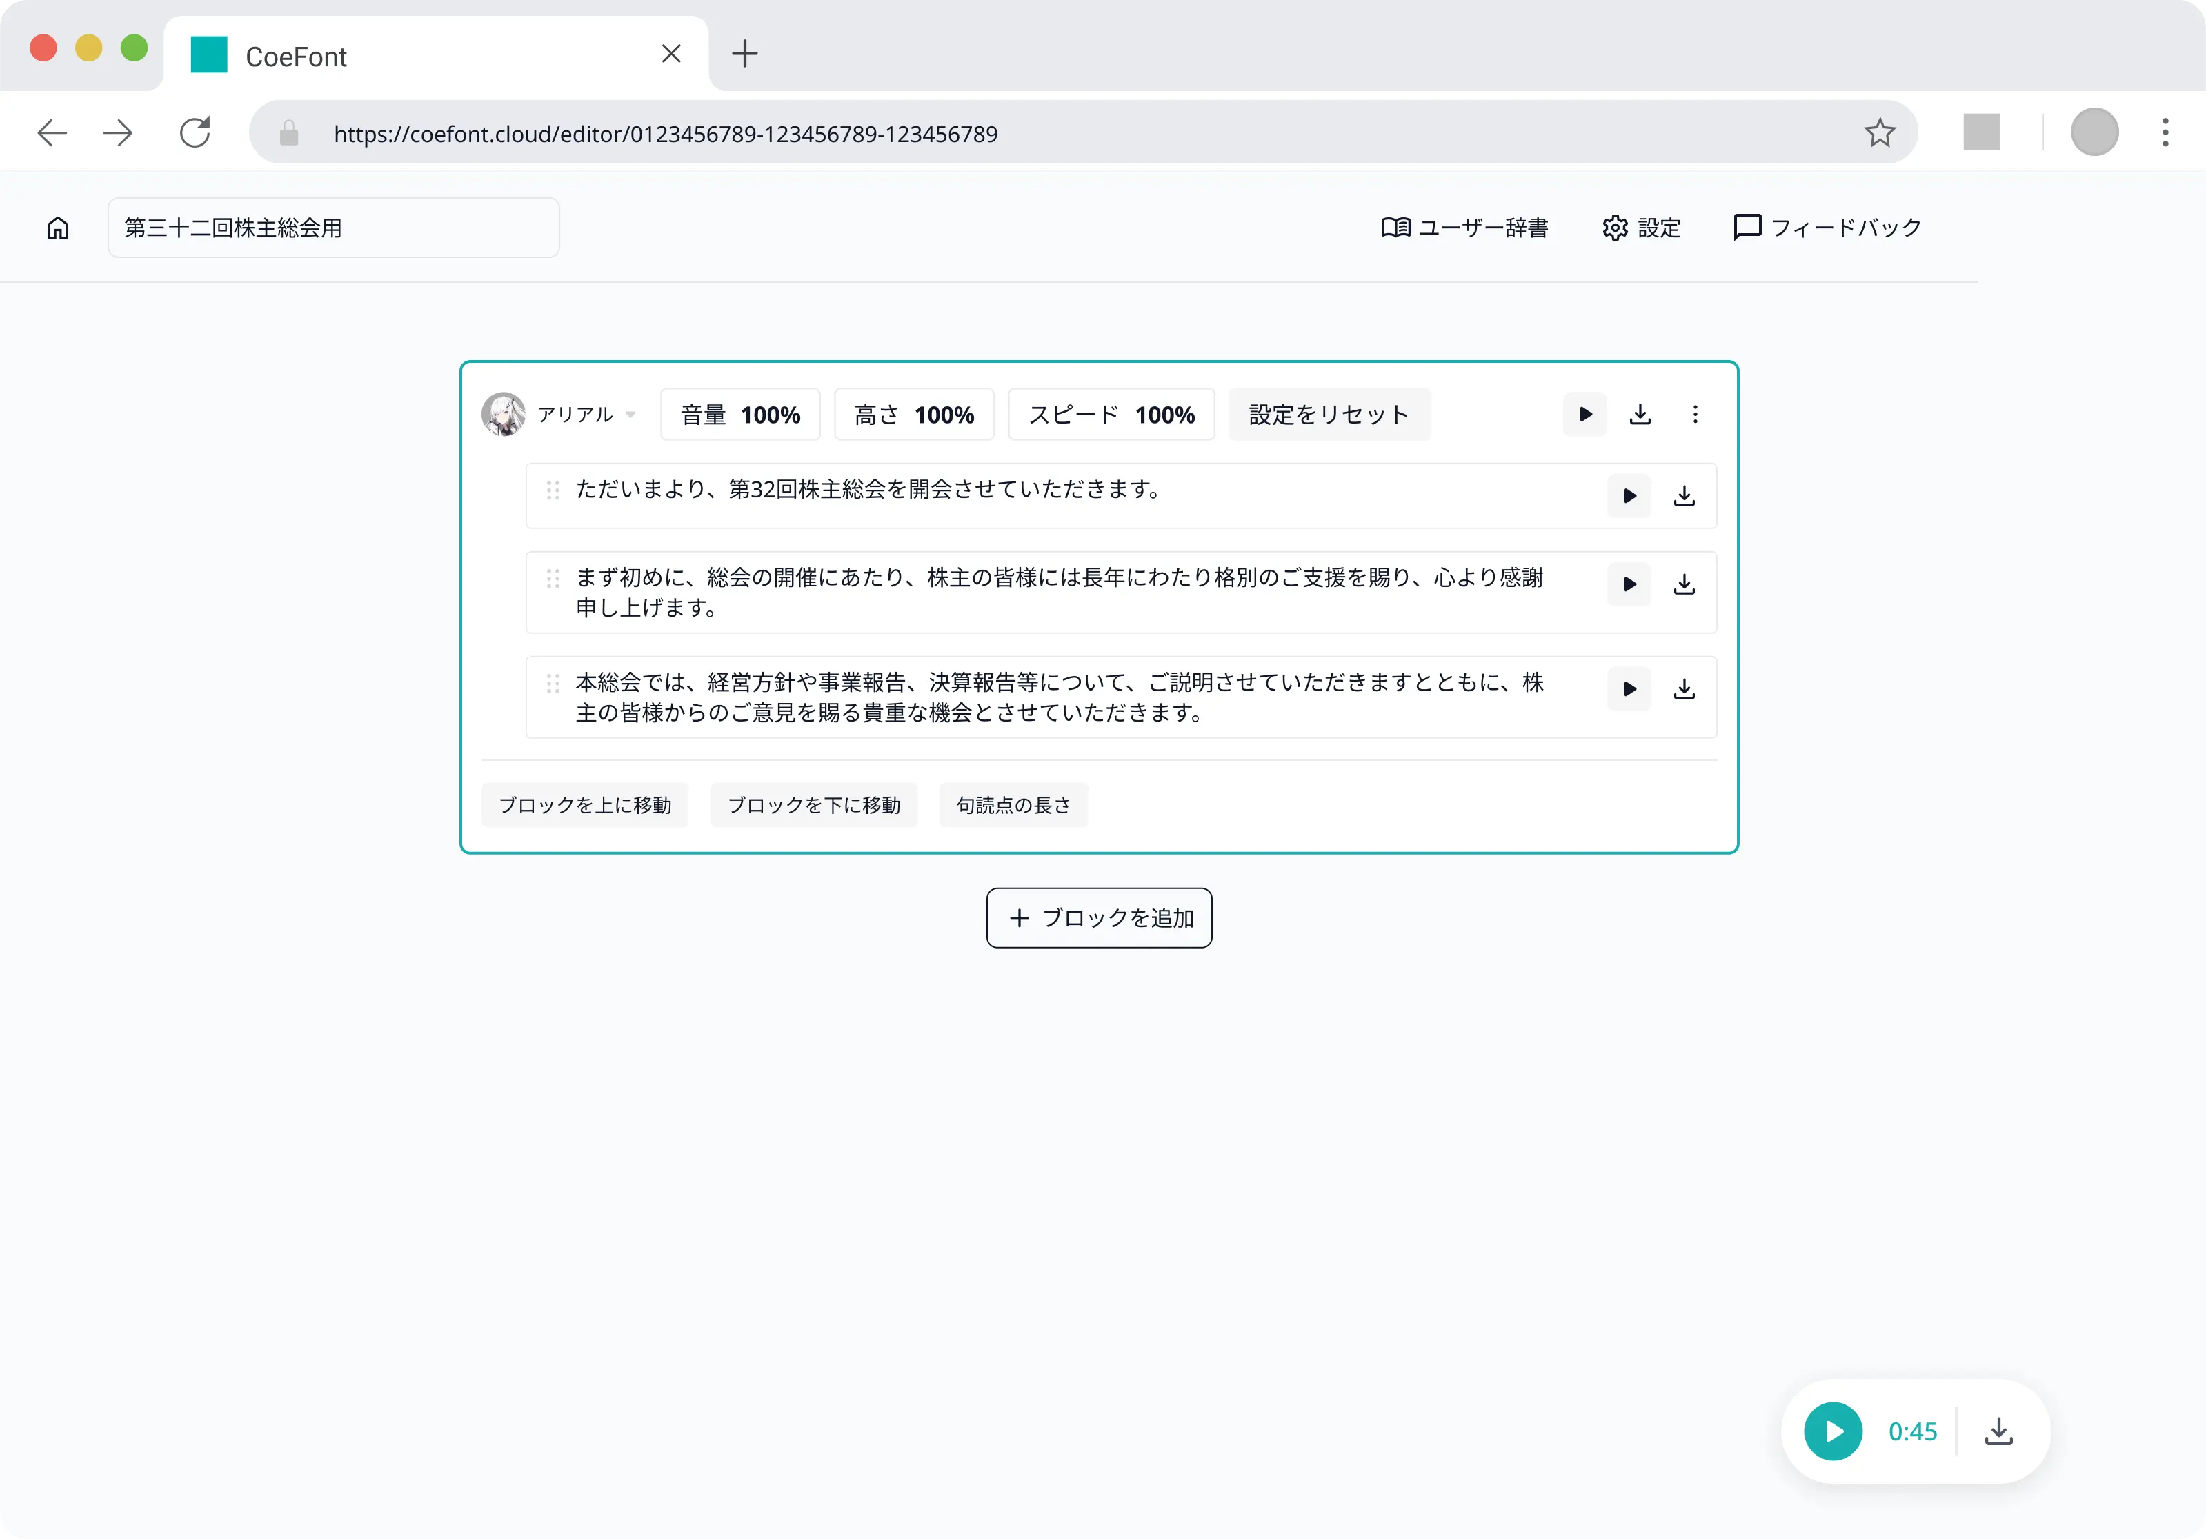
Task: Download the 本総会では sentence audio
Action: coord(1685,689)
